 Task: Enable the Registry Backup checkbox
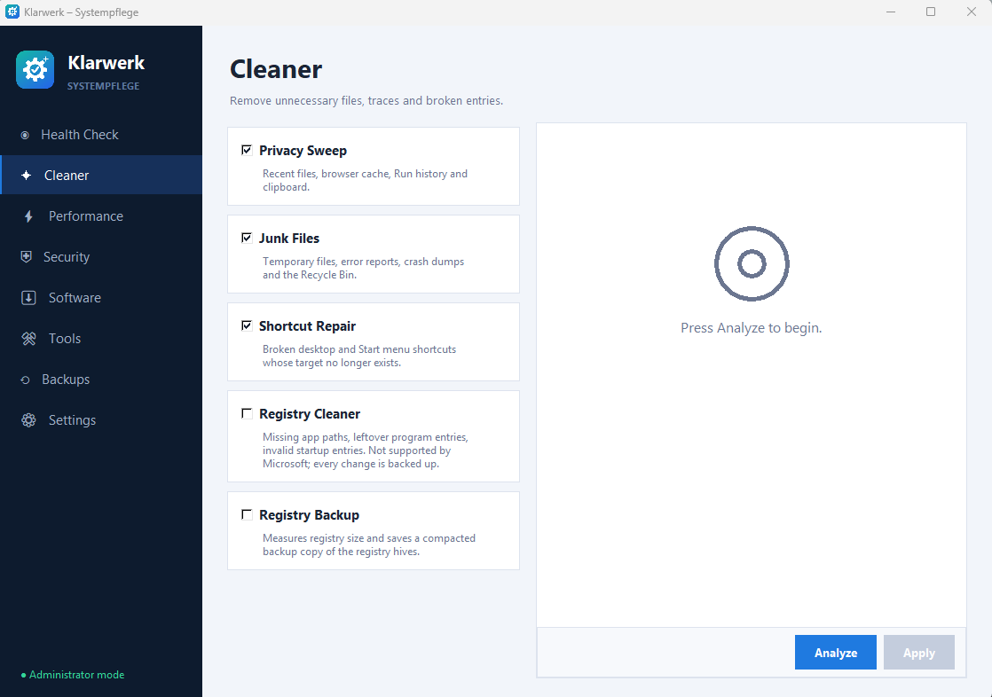[247, 515]
